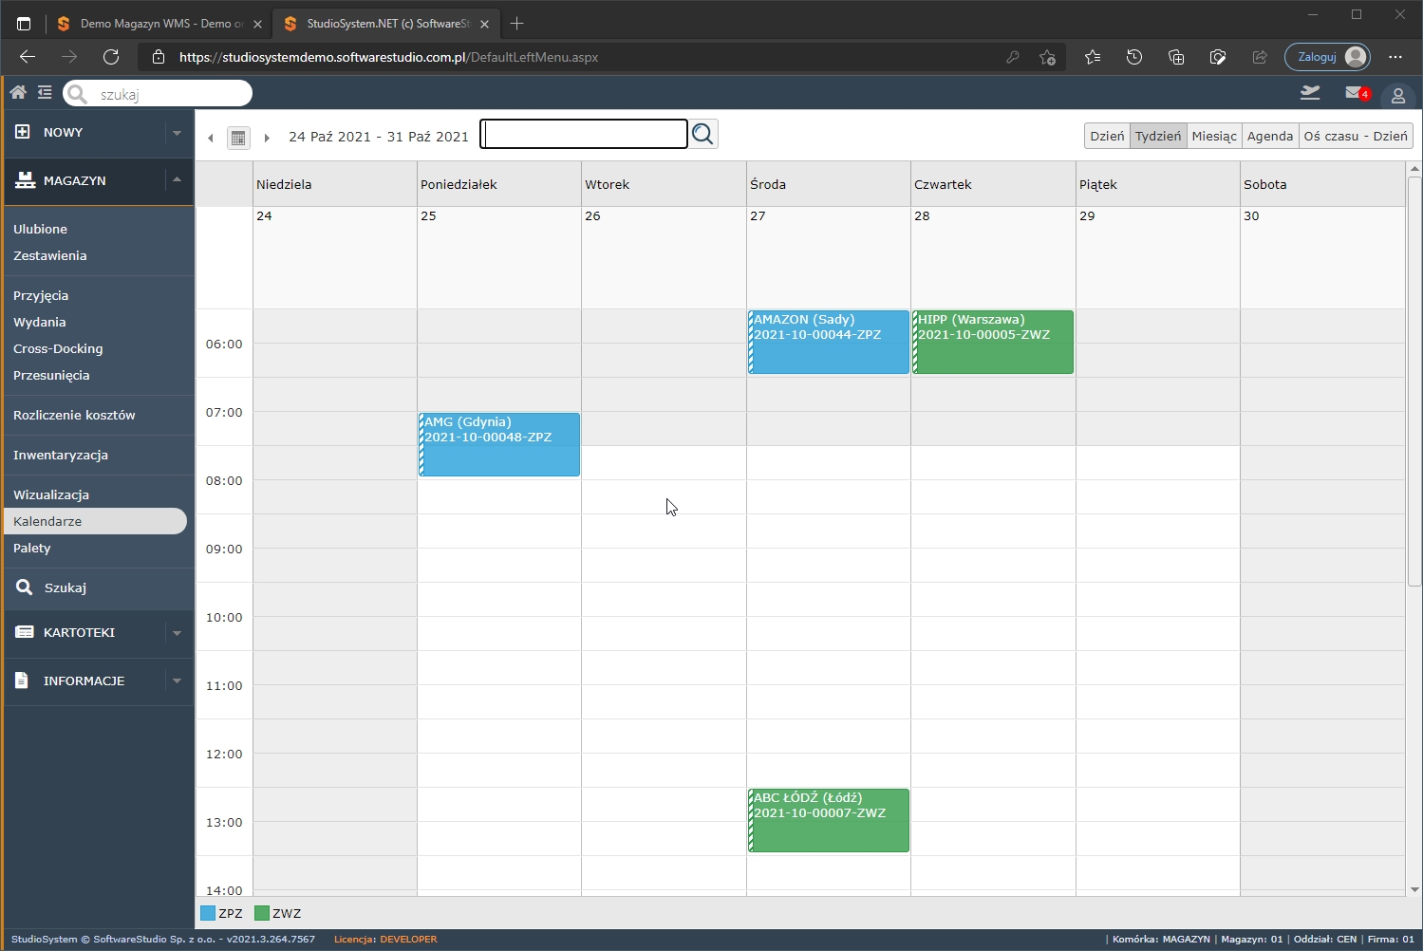The width and height of the screenshot is (1423, 951).
Task: Click the magnifier icon in szukaj box
Action: pos(78,94)
